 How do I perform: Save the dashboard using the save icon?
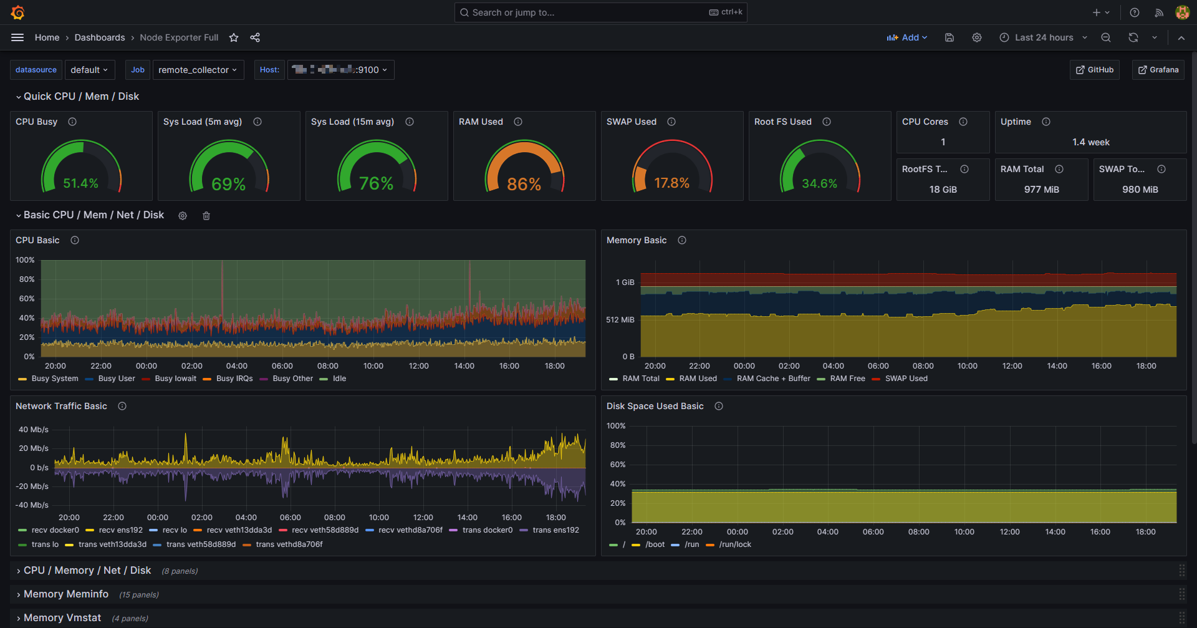(x=949, y=37)
